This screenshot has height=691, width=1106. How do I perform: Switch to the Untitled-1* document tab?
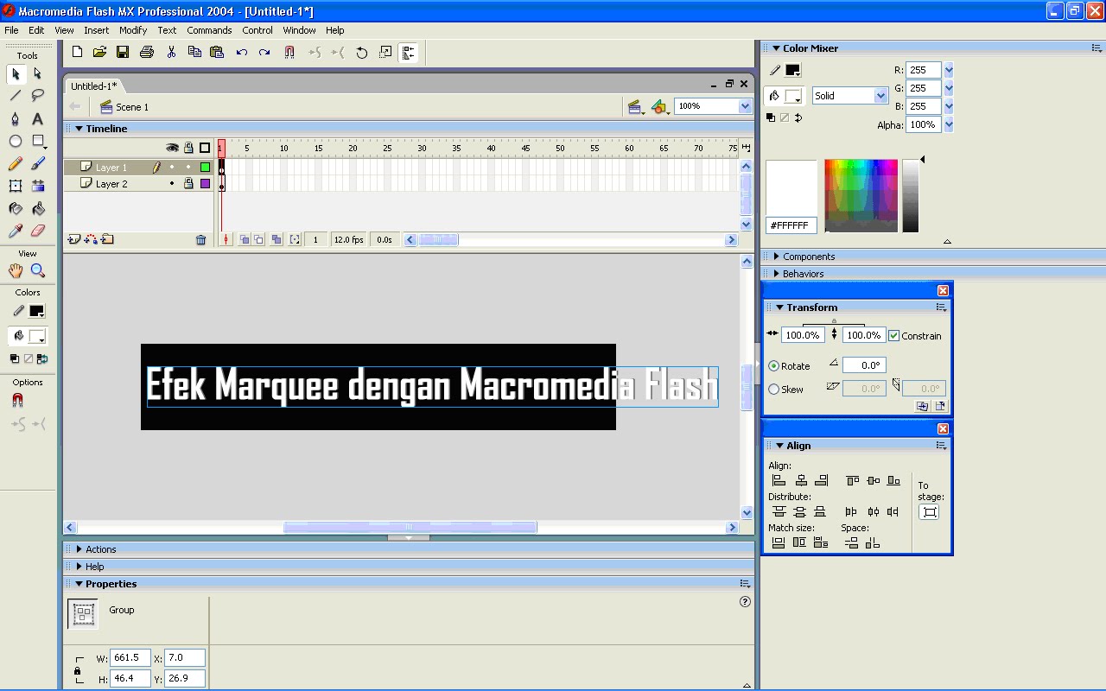pos(93,86)
